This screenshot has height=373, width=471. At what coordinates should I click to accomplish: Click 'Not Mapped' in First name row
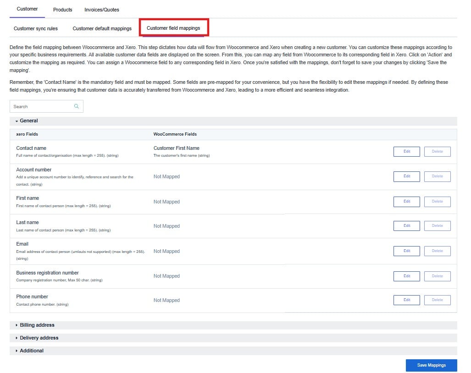(x=166, y=202)
